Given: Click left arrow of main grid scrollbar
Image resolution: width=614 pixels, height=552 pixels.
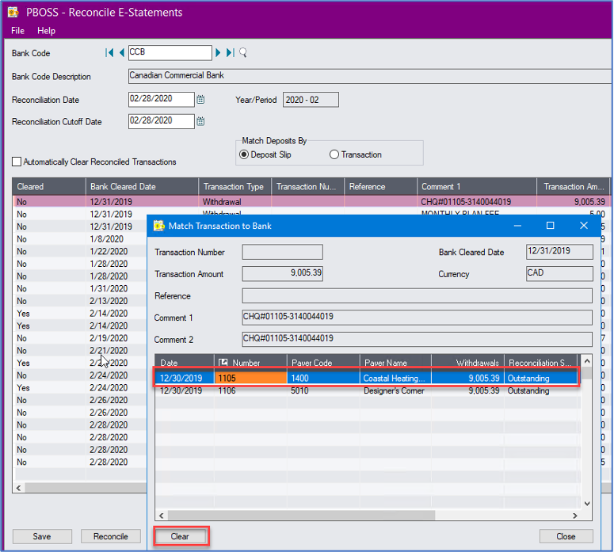Looking at the screenshot, I should [18, 488].
